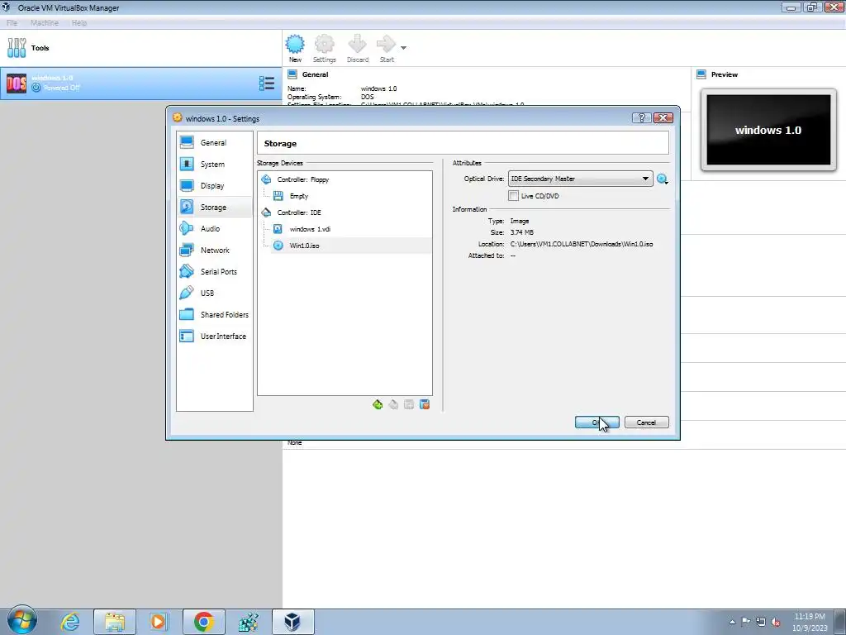Open the File menu in VirtualBox Manager
This screenshot has height=635, width=846.
(x=12, y=22)
